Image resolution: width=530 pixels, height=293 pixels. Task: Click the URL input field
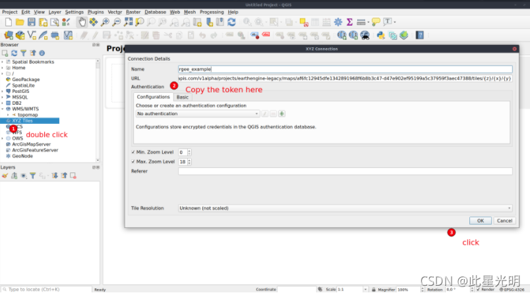coord(345,78)
